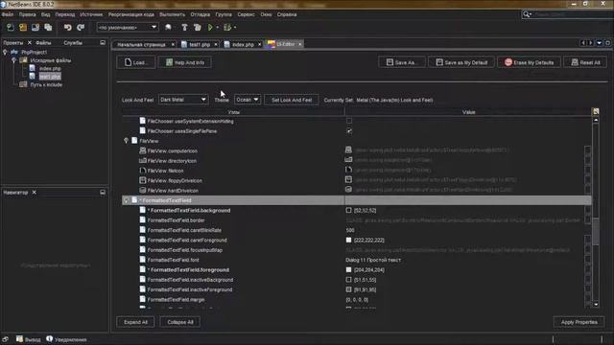This screenshot has width=614, height=345.
Task: Toggle the checkbox ending the FileView.computerIcon row
Action: coord(588,150)
